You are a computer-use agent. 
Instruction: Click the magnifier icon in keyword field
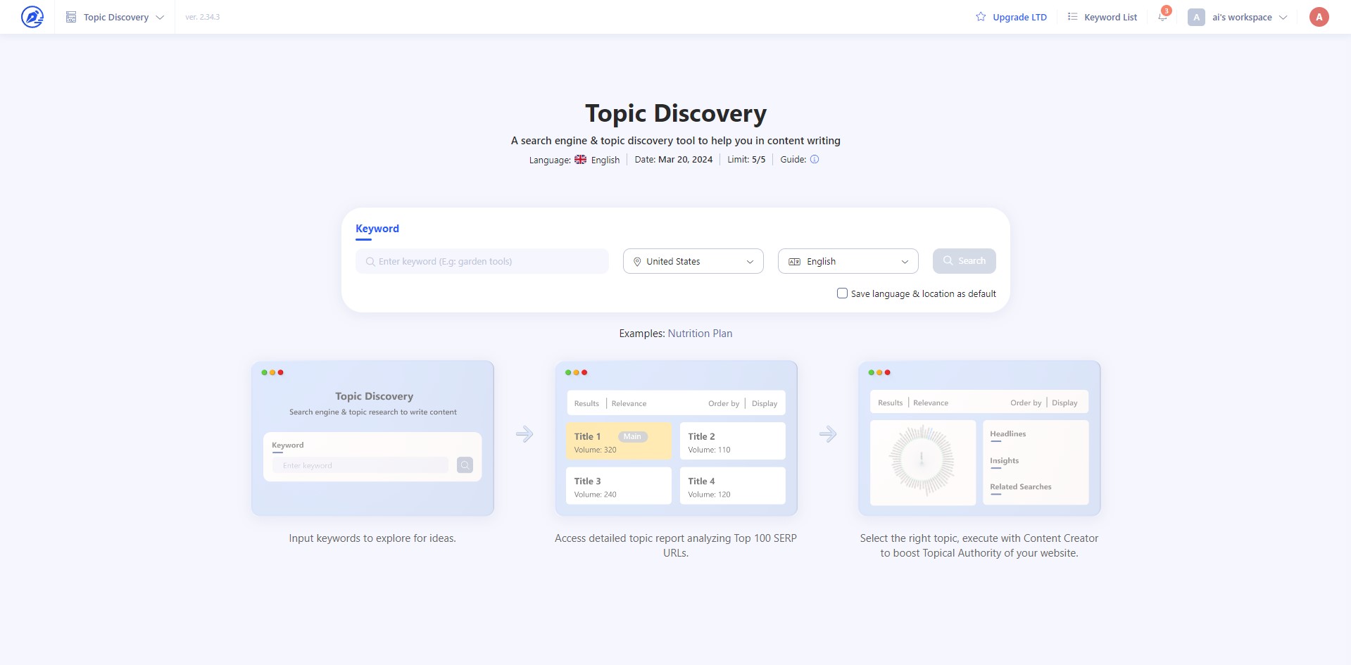[x=370, y=262]
